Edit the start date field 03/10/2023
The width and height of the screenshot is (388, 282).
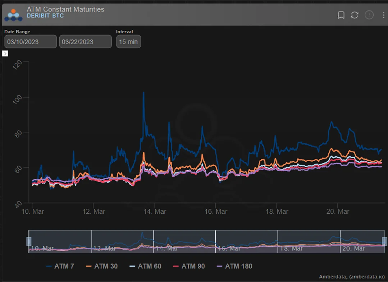click(31, 42)
